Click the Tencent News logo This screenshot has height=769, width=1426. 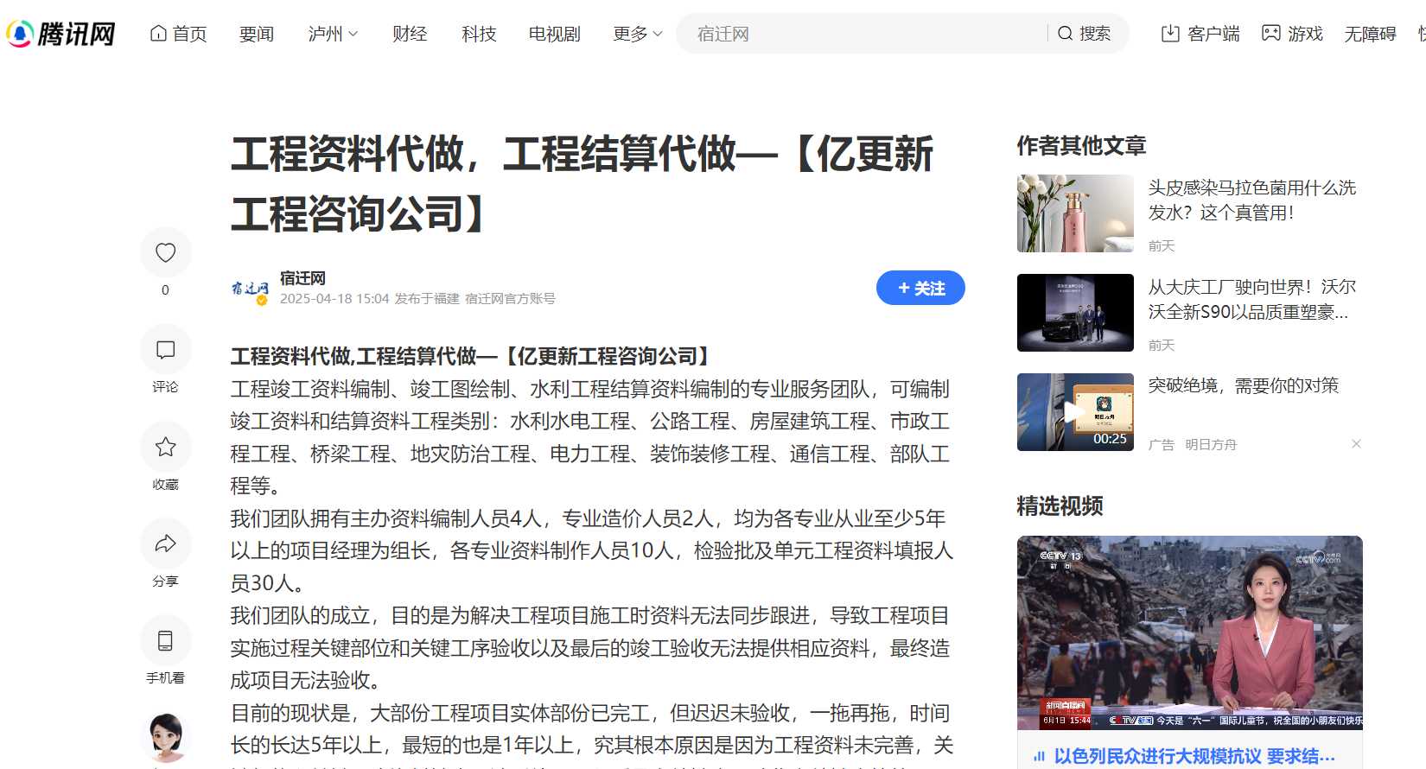(60, 34)
